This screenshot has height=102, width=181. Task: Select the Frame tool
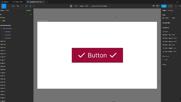(9, 6)
